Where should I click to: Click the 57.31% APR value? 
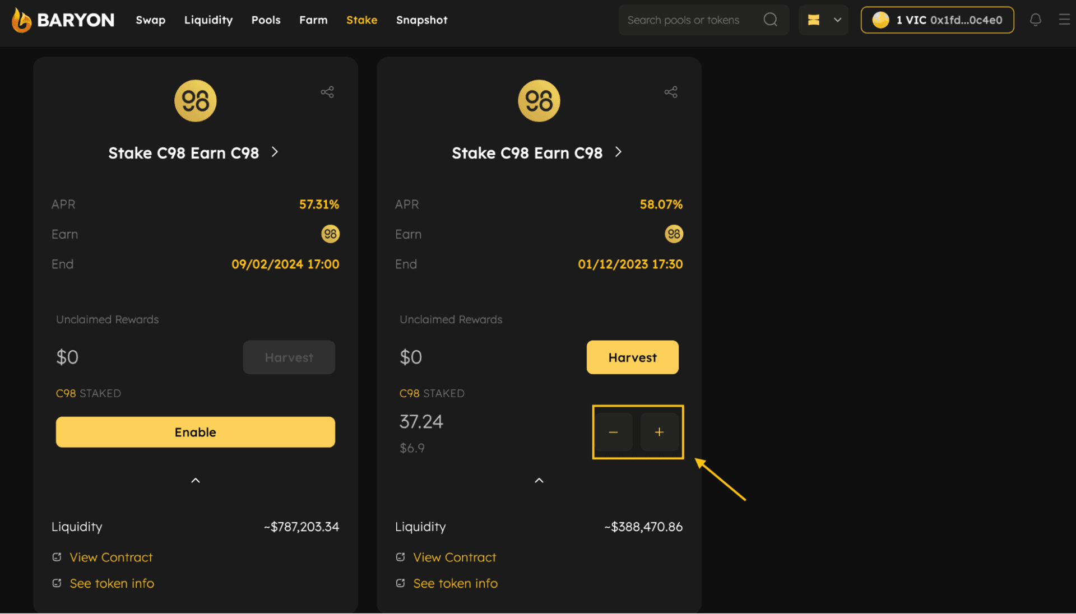(x=319, y=204)
